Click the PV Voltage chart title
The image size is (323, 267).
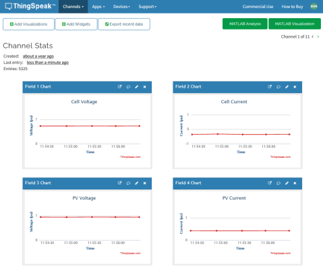[84, 198]
